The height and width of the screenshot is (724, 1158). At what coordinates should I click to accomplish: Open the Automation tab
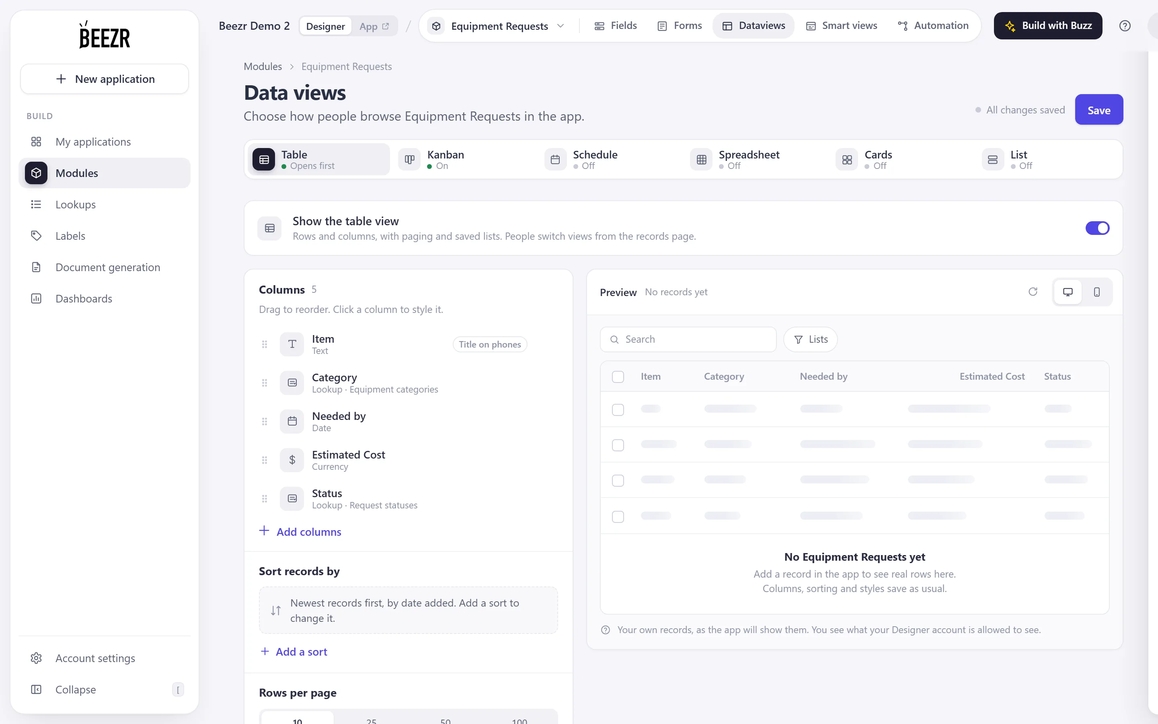click(x=933, y=26)
